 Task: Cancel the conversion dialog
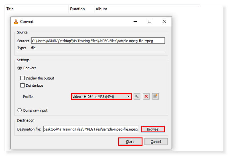point(156,142)
